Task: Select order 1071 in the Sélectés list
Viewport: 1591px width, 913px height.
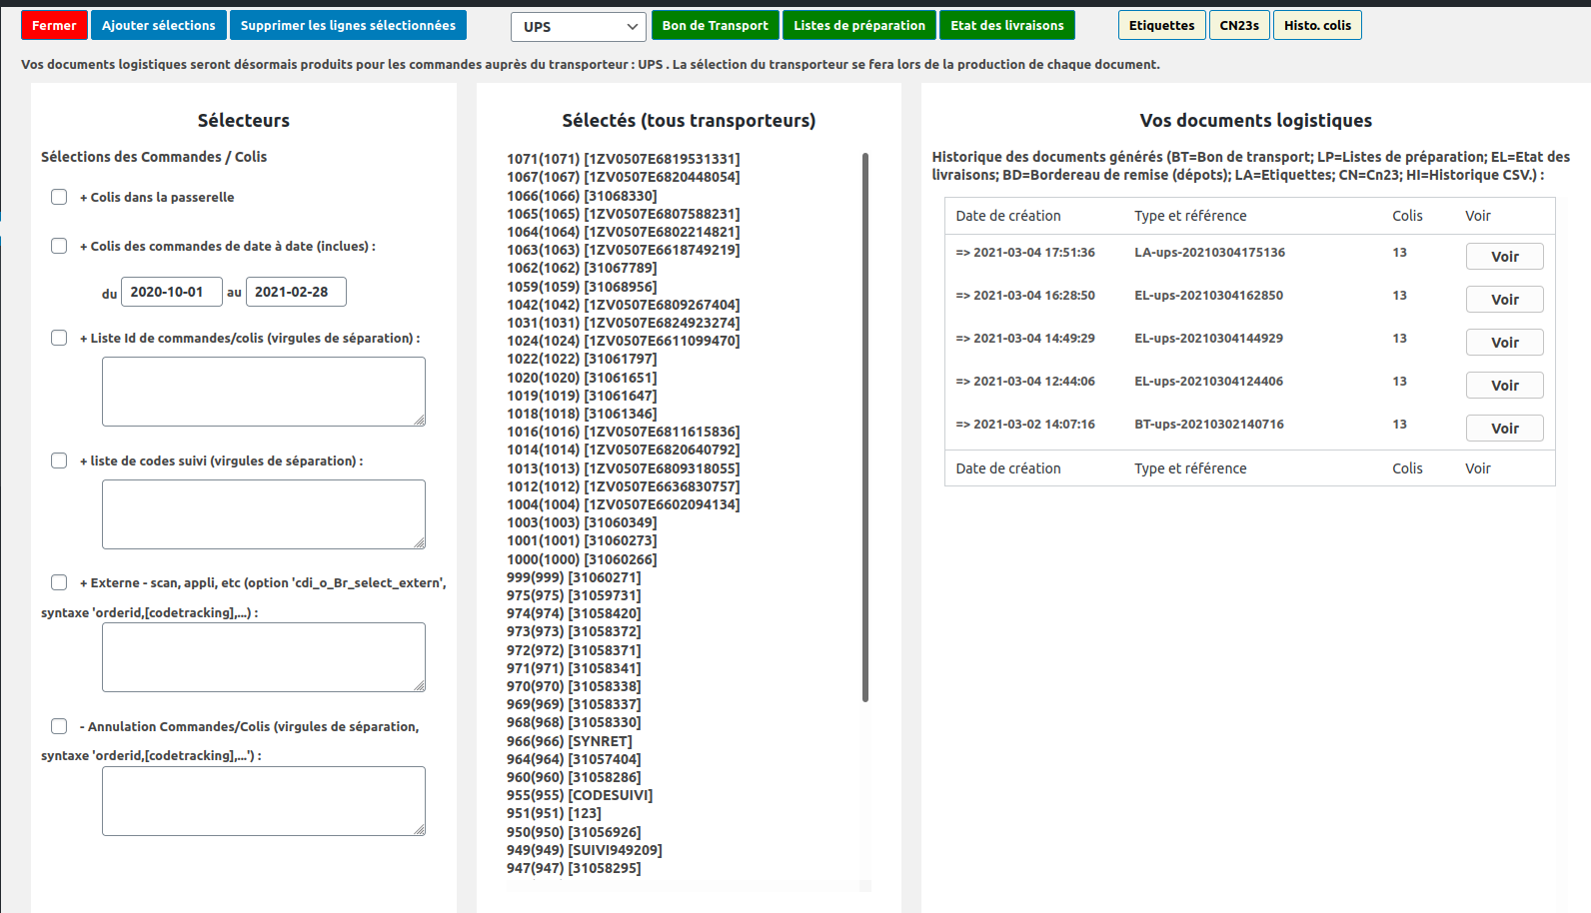Action: [623, 159]
